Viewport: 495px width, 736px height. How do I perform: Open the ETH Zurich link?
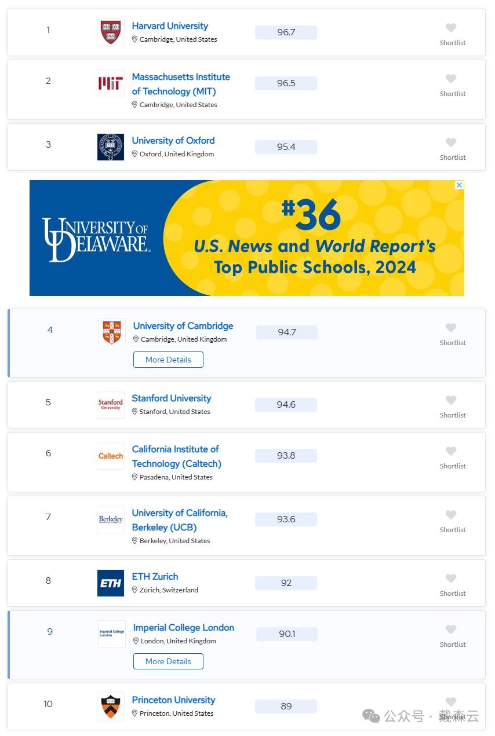coord(155,577)
